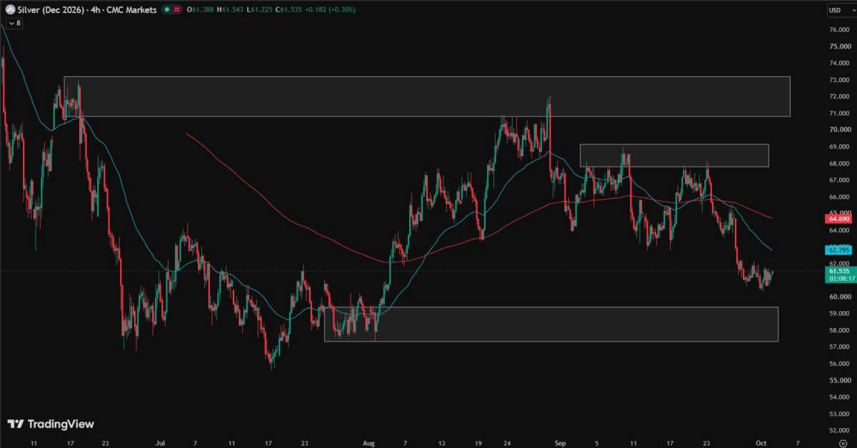Select the mid resistance rectangle near 68.000

pyautogui.click(x=674, y=156)
